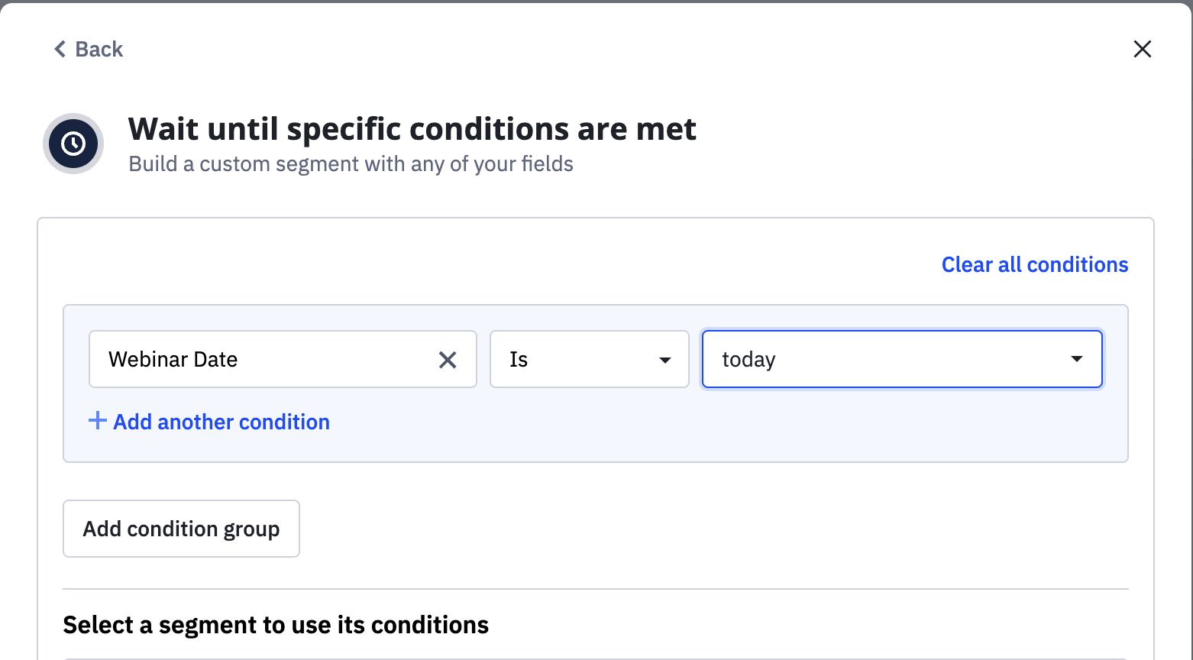Image resolution: width=1193 pixels, height=660 pixels.
Task: Click the 'Wait until specific conditions are met' title
Action: point(412,129)
